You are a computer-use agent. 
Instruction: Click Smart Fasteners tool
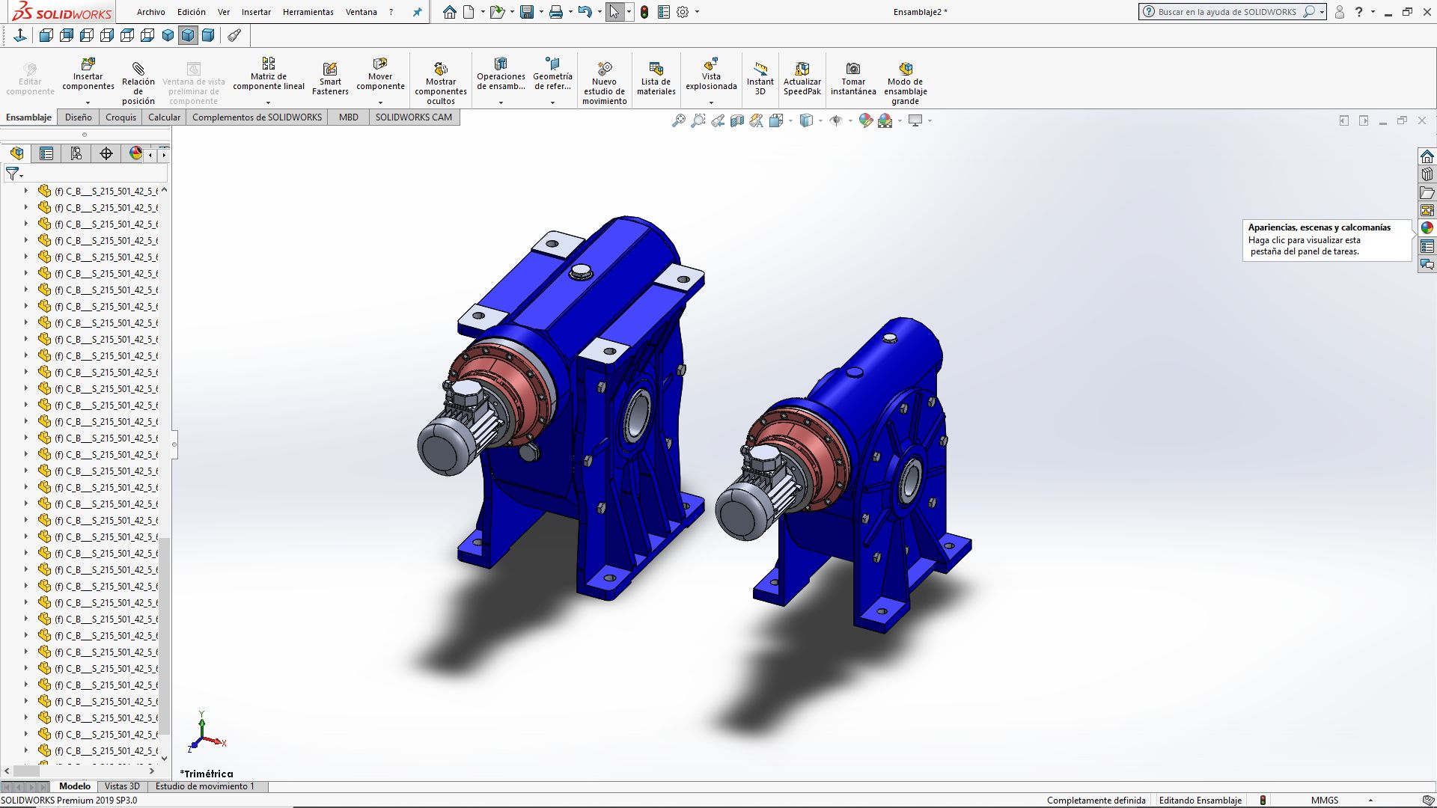330,79
